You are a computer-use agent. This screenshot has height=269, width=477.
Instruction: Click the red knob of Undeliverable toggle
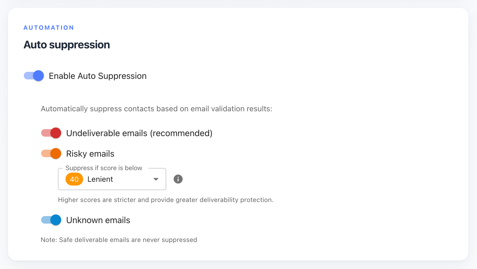pos(56,133)
